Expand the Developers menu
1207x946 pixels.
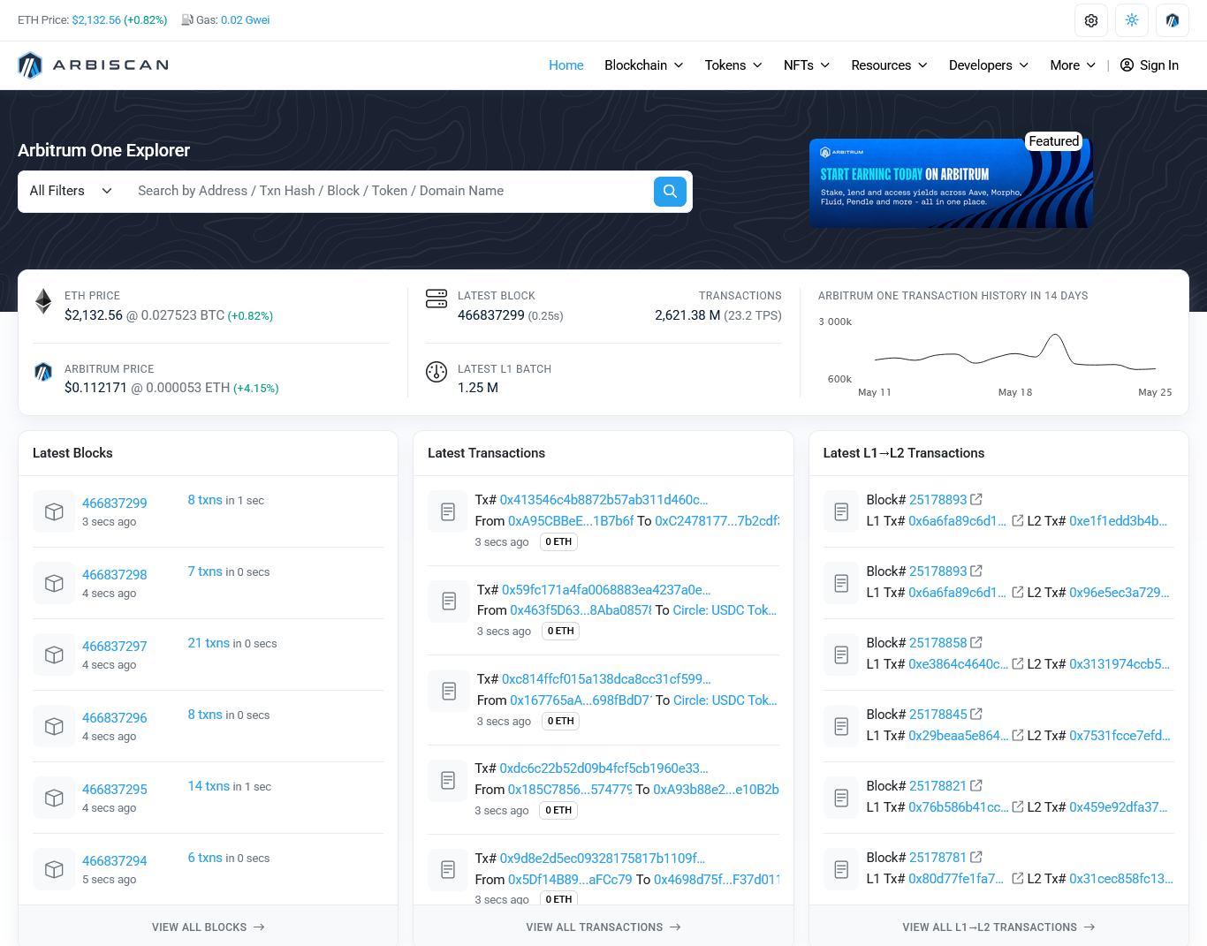click(x=989, y=65)
